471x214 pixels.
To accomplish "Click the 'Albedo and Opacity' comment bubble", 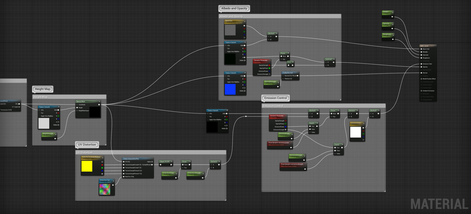I will [234, 8].
